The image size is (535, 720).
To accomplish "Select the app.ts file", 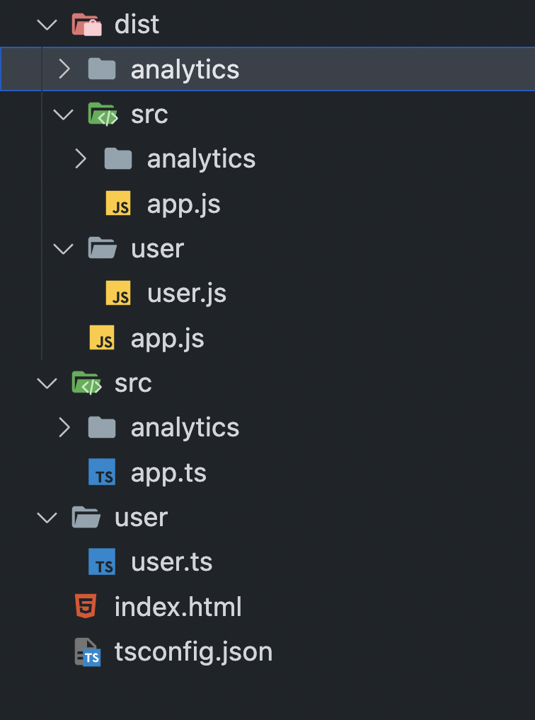I will 168,472.
